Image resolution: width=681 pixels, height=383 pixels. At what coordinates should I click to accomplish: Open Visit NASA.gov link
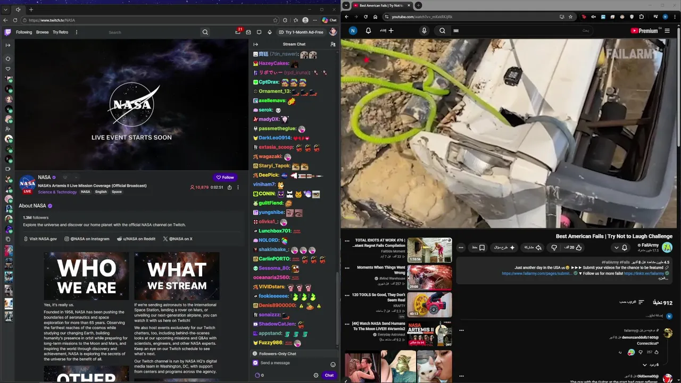click(40, 239)
